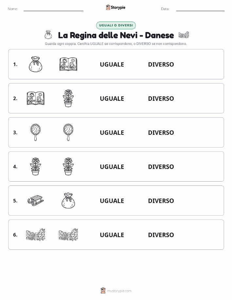Click the right potted rose in row 4
This screenshot has height=300, width=232.
(68, 167)
